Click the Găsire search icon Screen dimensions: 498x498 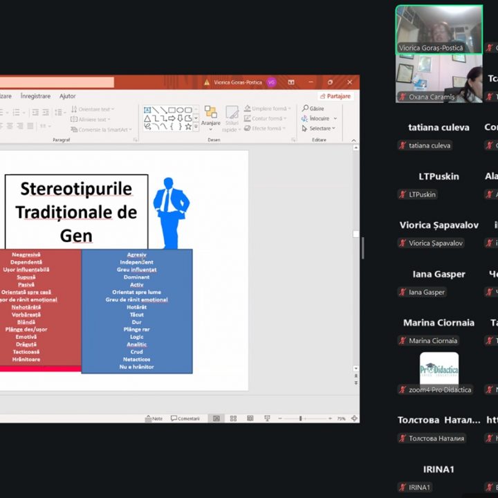tap(313, 109)
